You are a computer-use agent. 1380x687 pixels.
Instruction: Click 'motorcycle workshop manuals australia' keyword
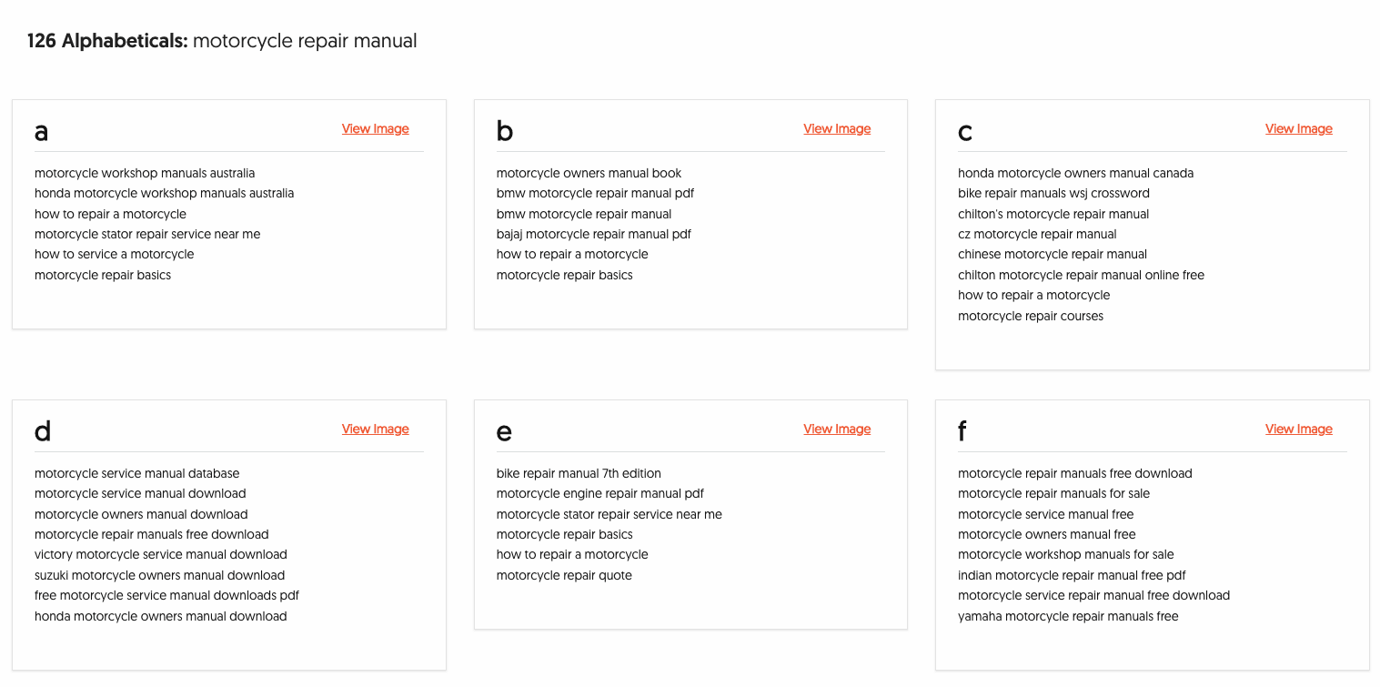pos(145,173)
